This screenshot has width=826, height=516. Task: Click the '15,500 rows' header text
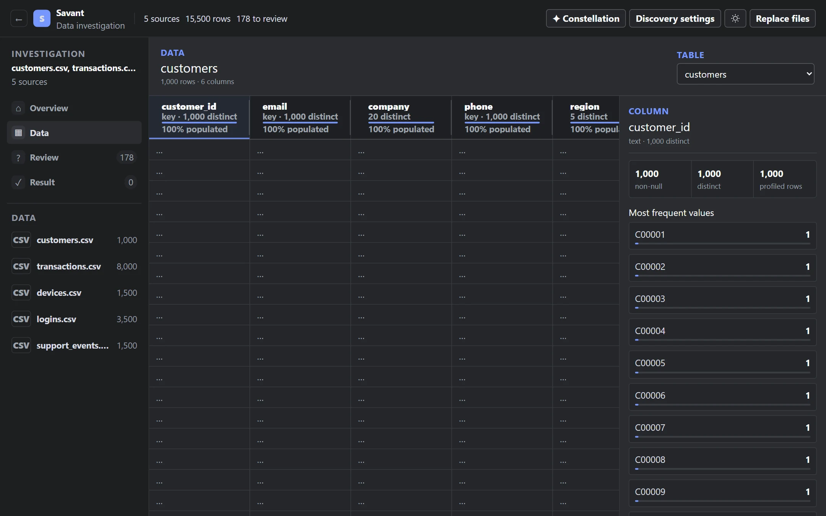(208, 19)
